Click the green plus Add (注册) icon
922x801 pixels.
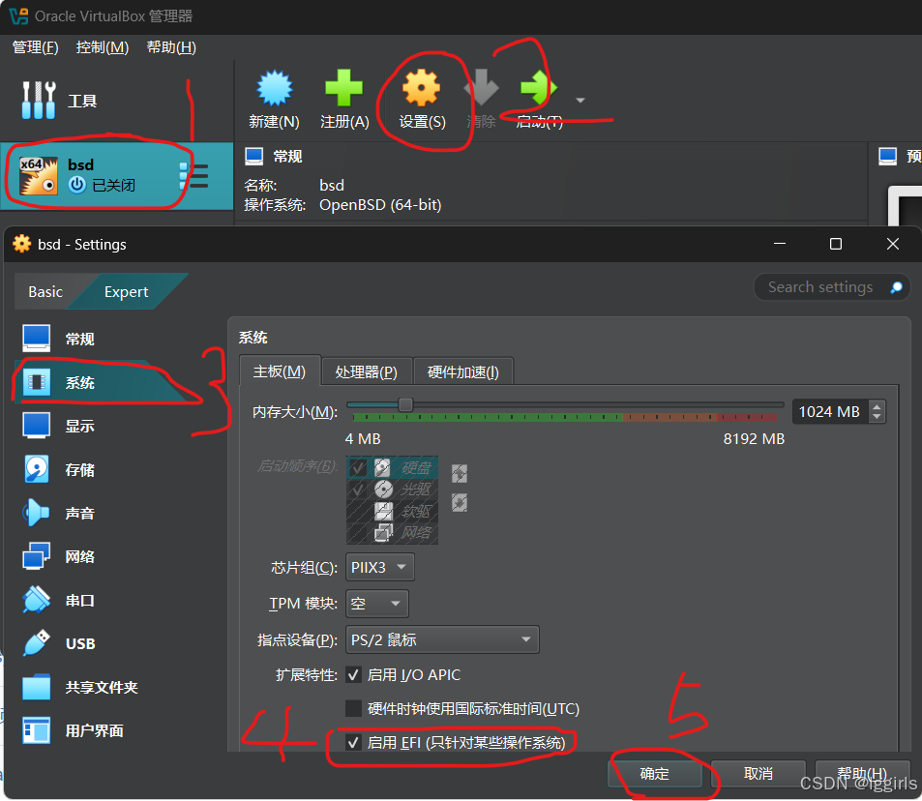click(344, 88)
